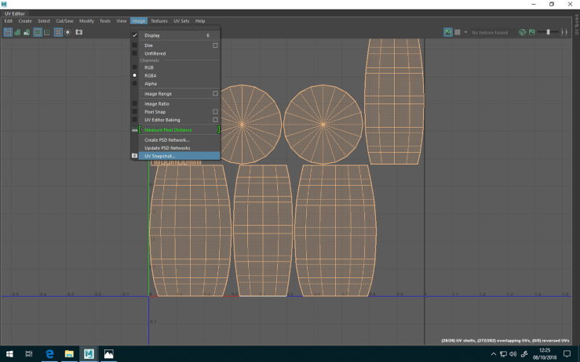The width and height of the screenshot is (580, 362).
Task: Choose UV Snapshot... from the Image menu
Action: click(x=161, y=156)
